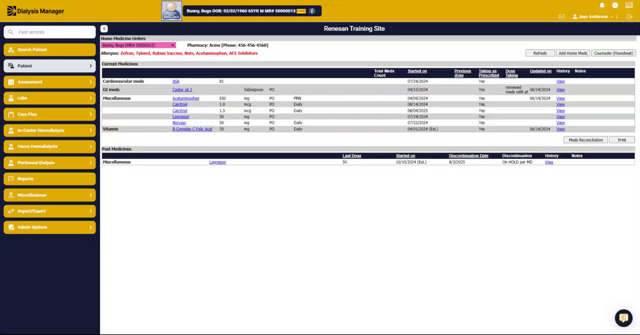This screenshot has width=640, height=335.
Task: Expand Miscellaneous sidebar menu
Action: [x=50, y=195]
